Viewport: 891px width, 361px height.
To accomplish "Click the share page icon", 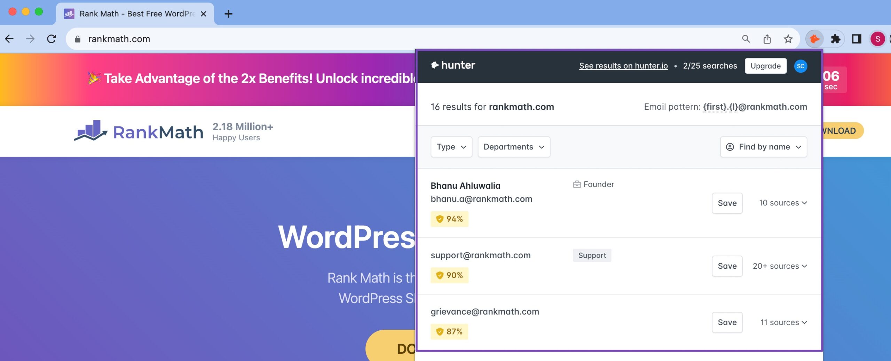I will pyautogui.click(x=767, y=39).
